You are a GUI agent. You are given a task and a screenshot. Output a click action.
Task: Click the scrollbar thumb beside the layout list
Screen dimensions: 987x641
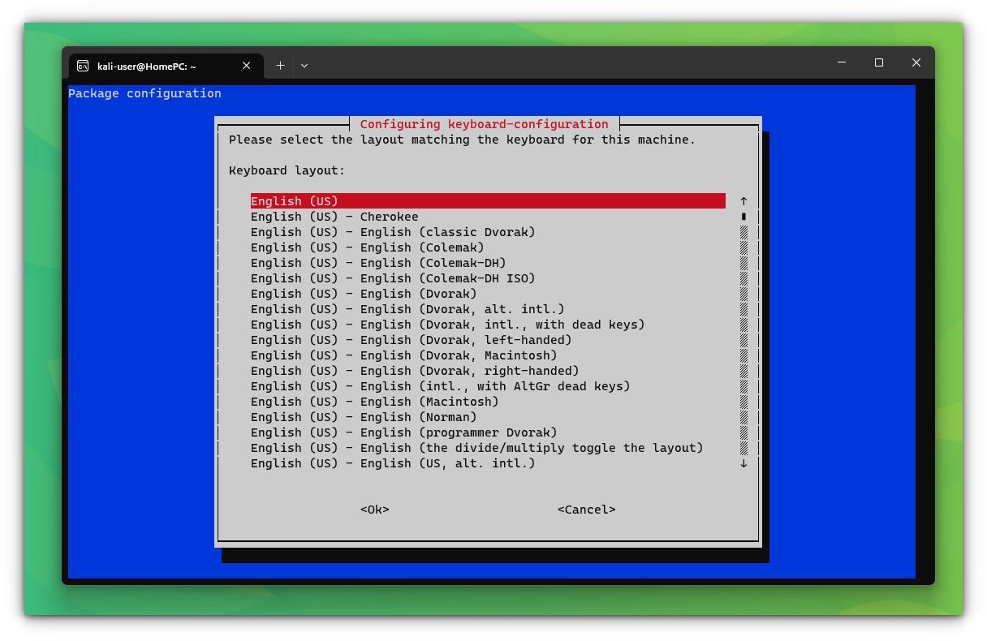[743, 216]
